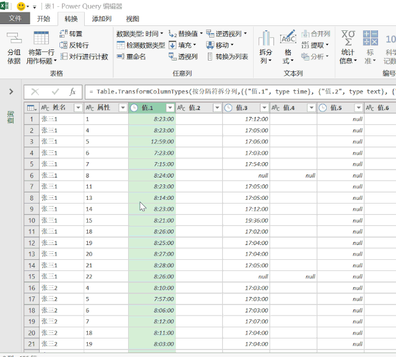The height and width of the screenshot is (357, 396).
Task: Open the 数据类型: 时间 dropdown
Action: coord(140,33)
